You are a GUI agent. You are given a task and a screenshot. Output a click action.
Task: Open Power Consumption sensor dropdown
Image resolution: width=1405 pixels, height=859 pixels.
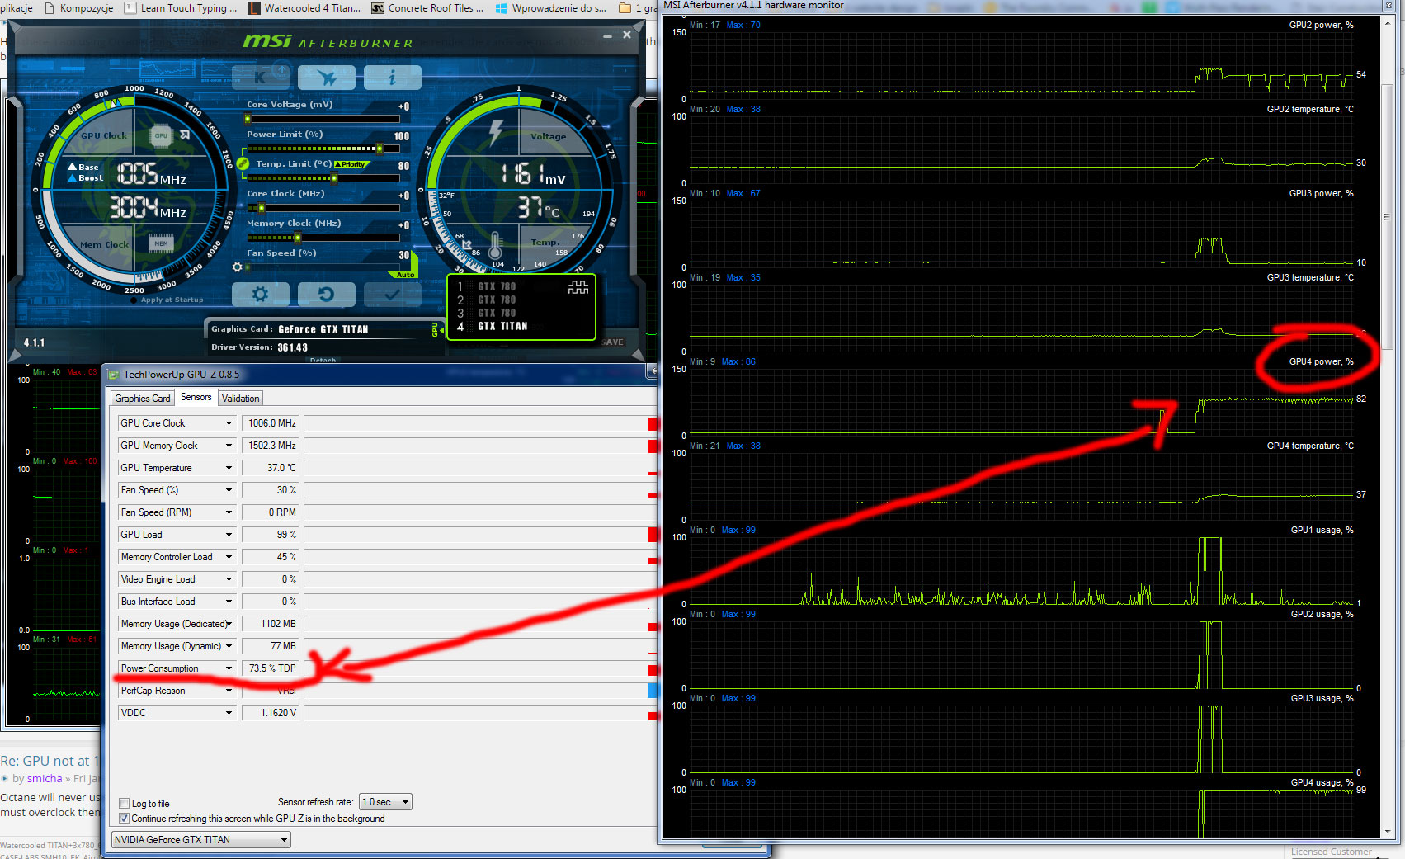(x=229, y=668)
